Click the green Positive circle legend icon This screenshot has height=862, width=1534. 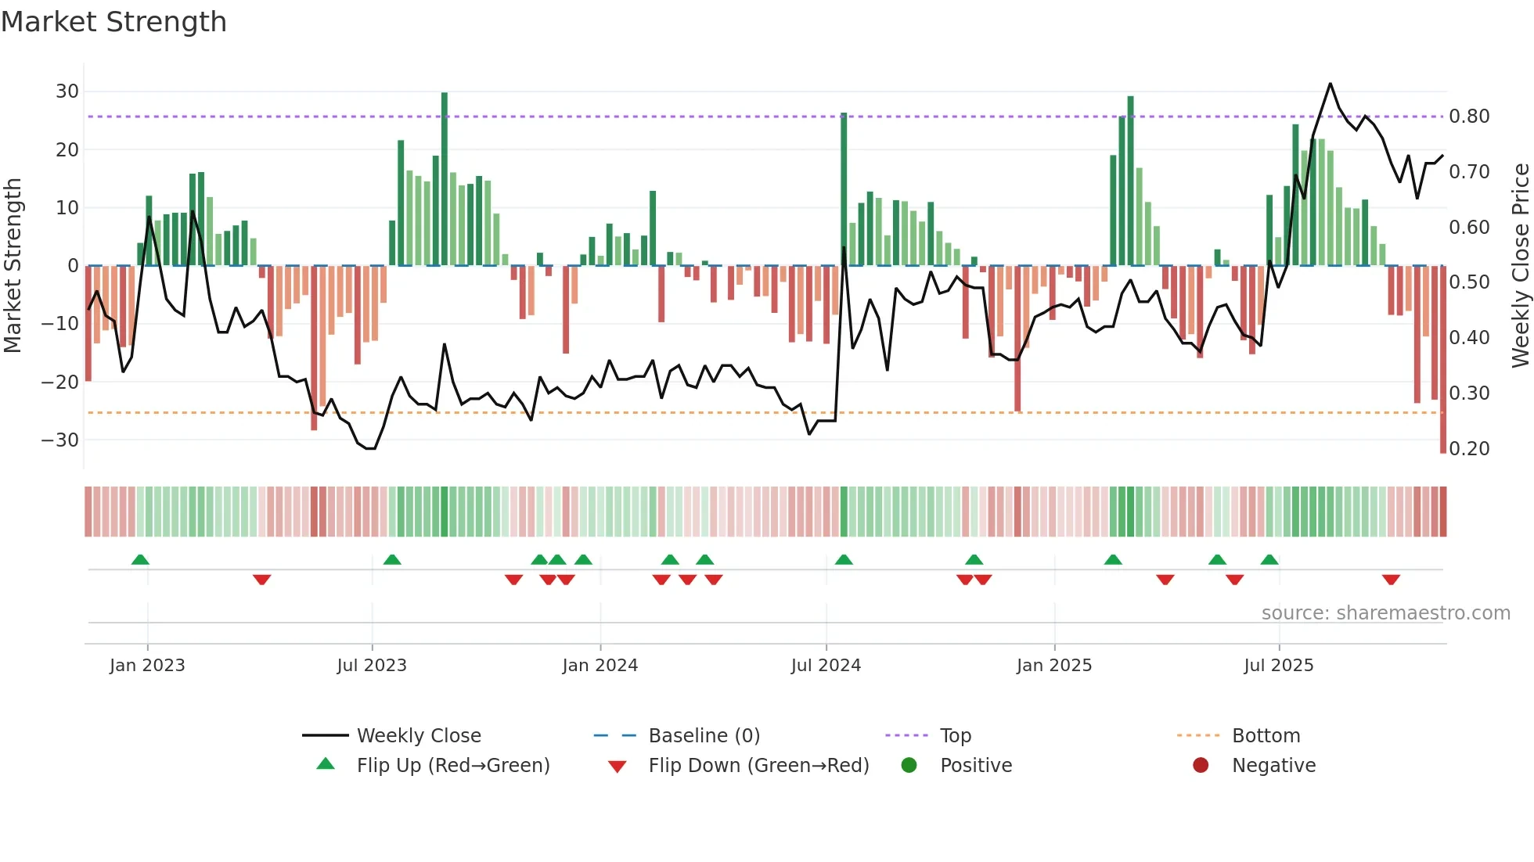(909, 765)
